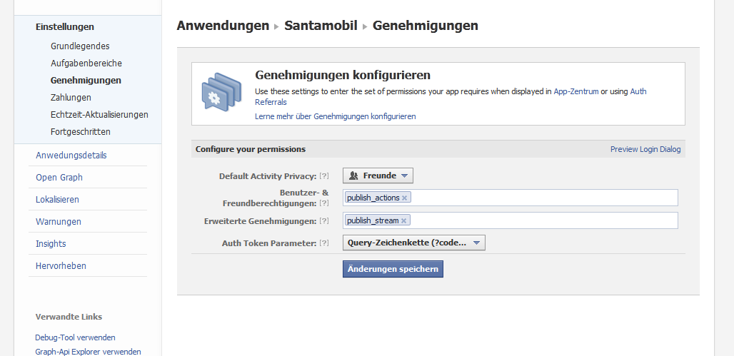The width and height of the screenshot is (734, 356).
Task: Open the Open Graph section
Action: click(x=59, y=177)
